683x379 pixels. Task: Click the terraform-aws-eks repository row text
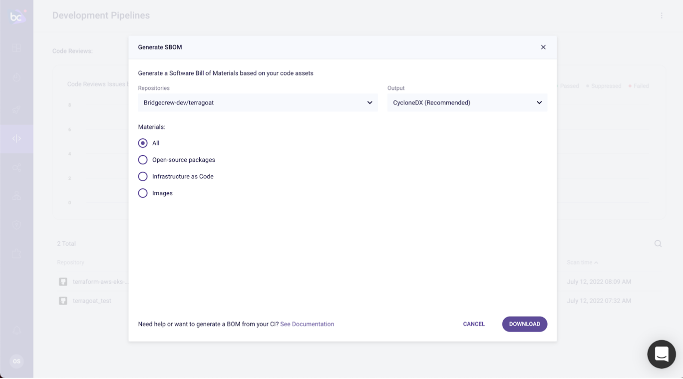coord(100,282)
